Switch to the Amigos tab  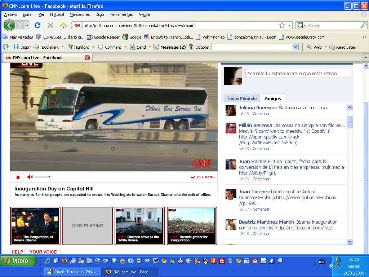point(273,98)
